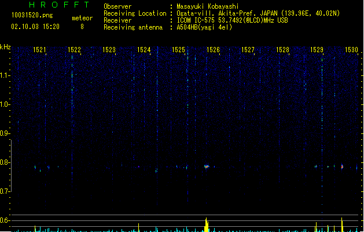Screen dimensions: 364x232
Task: Select the observer name Masayuki Kobayashi
Action: pyautogui.click(x=208, y=6)
